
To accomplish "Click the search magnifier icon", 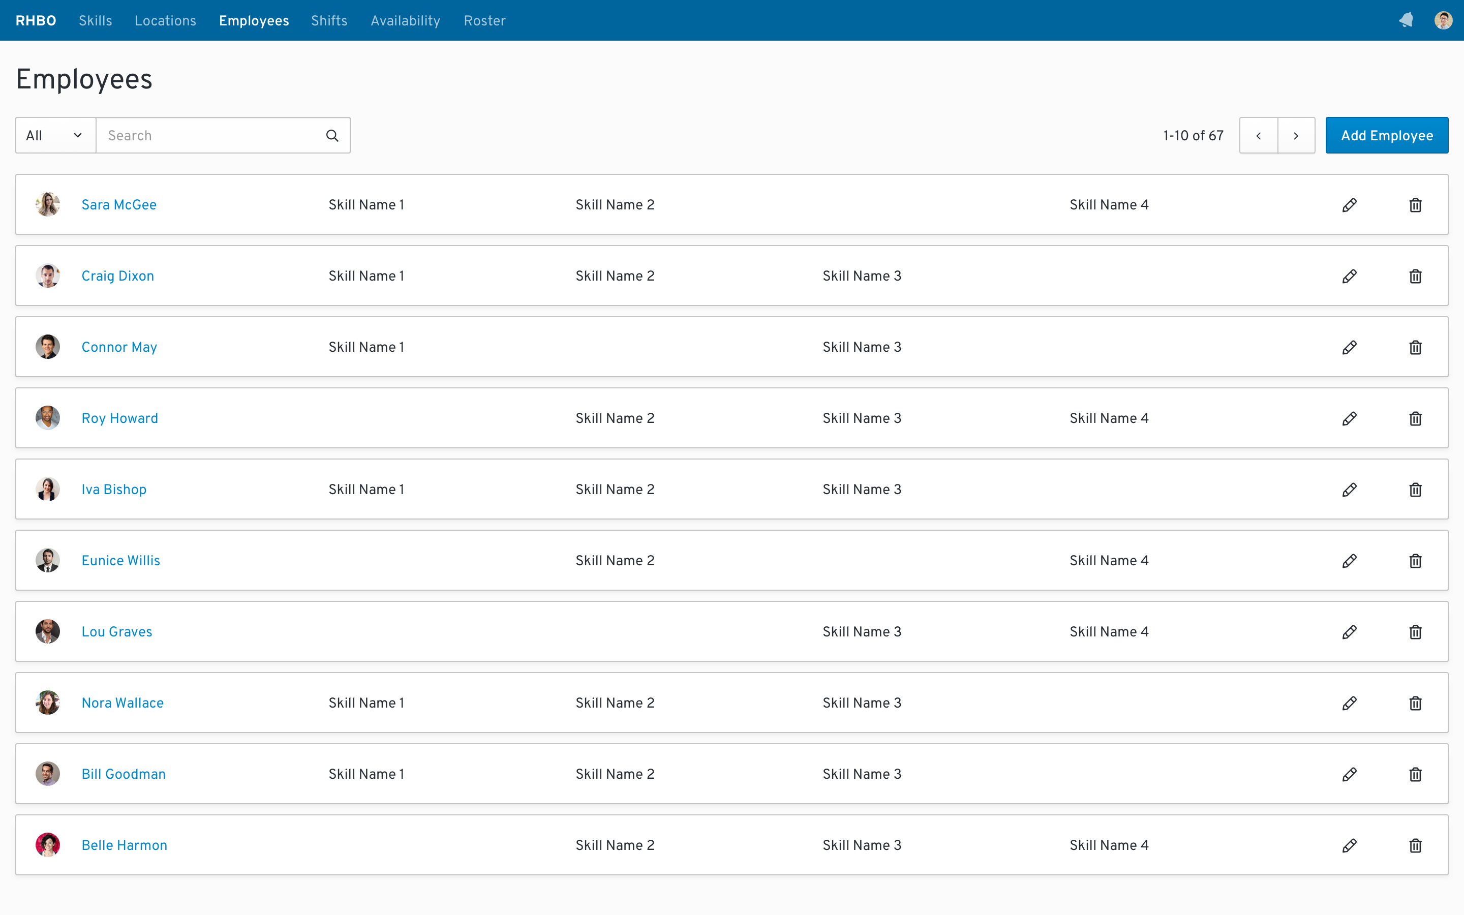I will (x=332, y=136).
